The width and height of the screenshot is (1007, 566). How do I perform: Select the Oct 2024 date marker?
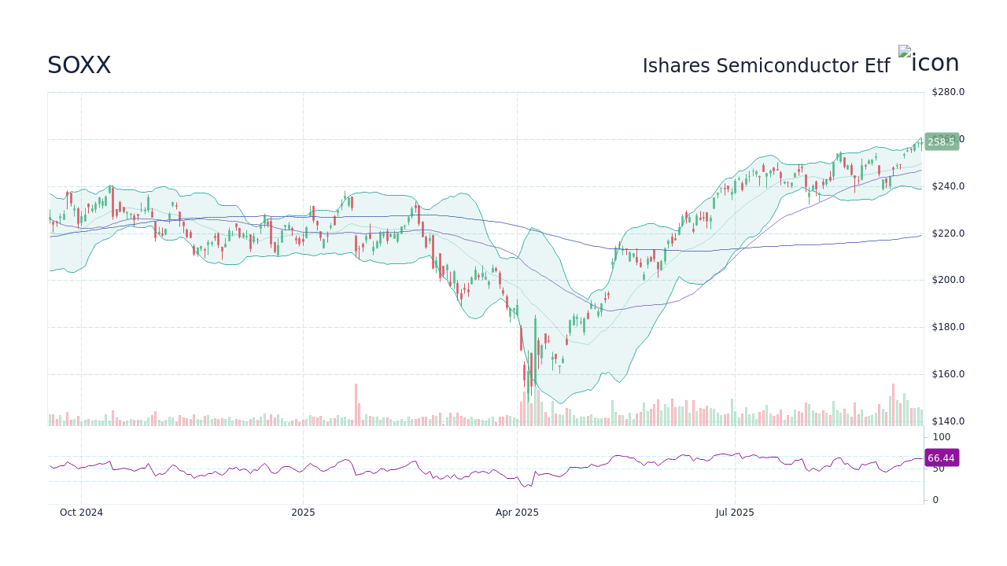point(81,513)
